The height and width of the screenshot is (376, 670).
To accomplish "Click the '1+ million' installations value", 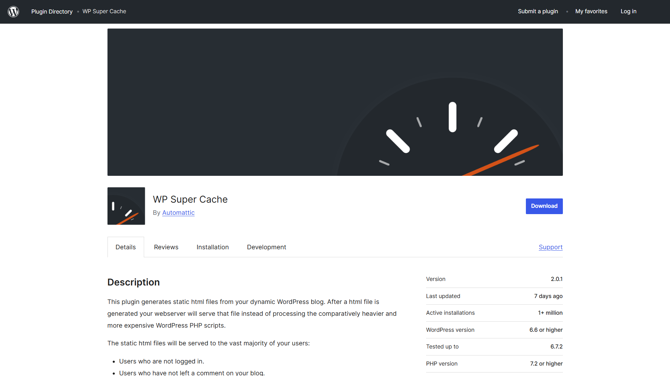I will 550,313.
